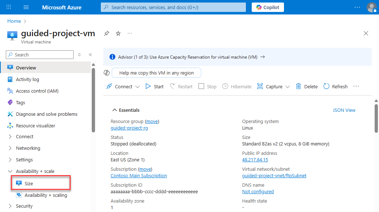
Task: Open the Capture dropdown arrow
Action: coord(288,87)
